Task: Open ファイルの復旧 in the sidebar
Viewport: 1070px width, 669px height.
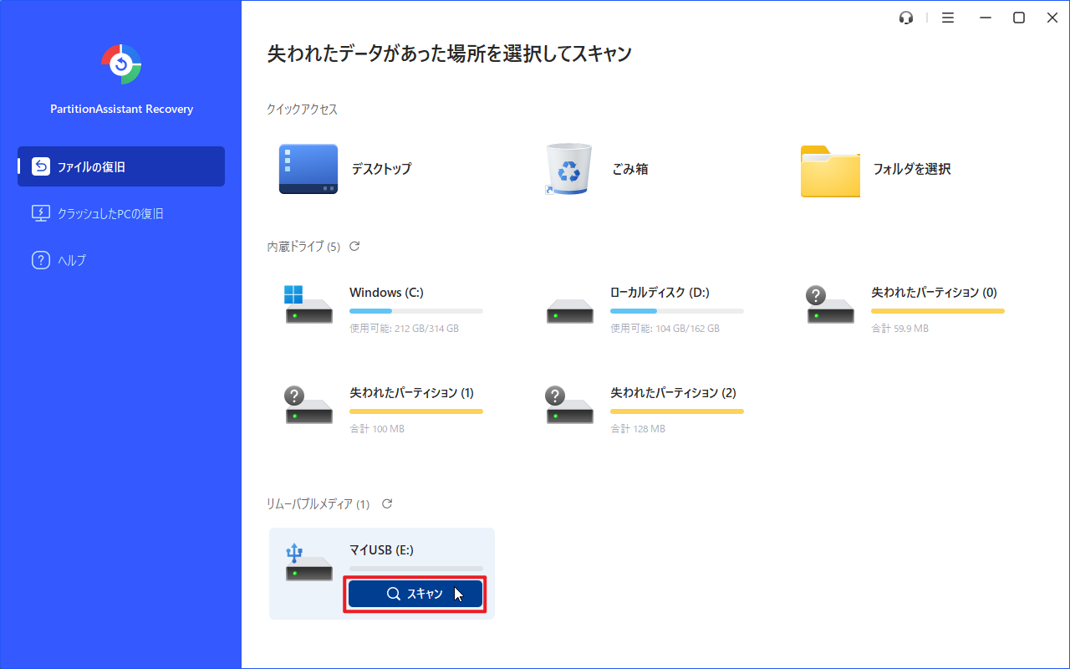Action: (x=121, y=166)
